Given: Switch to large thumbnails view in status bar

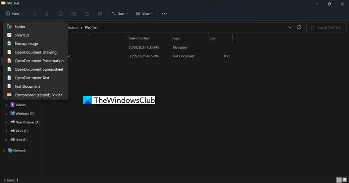Looking at the screenshot, I should 345,180.
